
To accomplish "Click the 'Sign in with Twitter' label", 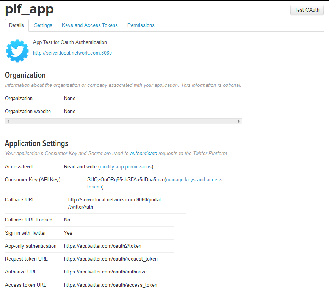I will 25,233.
